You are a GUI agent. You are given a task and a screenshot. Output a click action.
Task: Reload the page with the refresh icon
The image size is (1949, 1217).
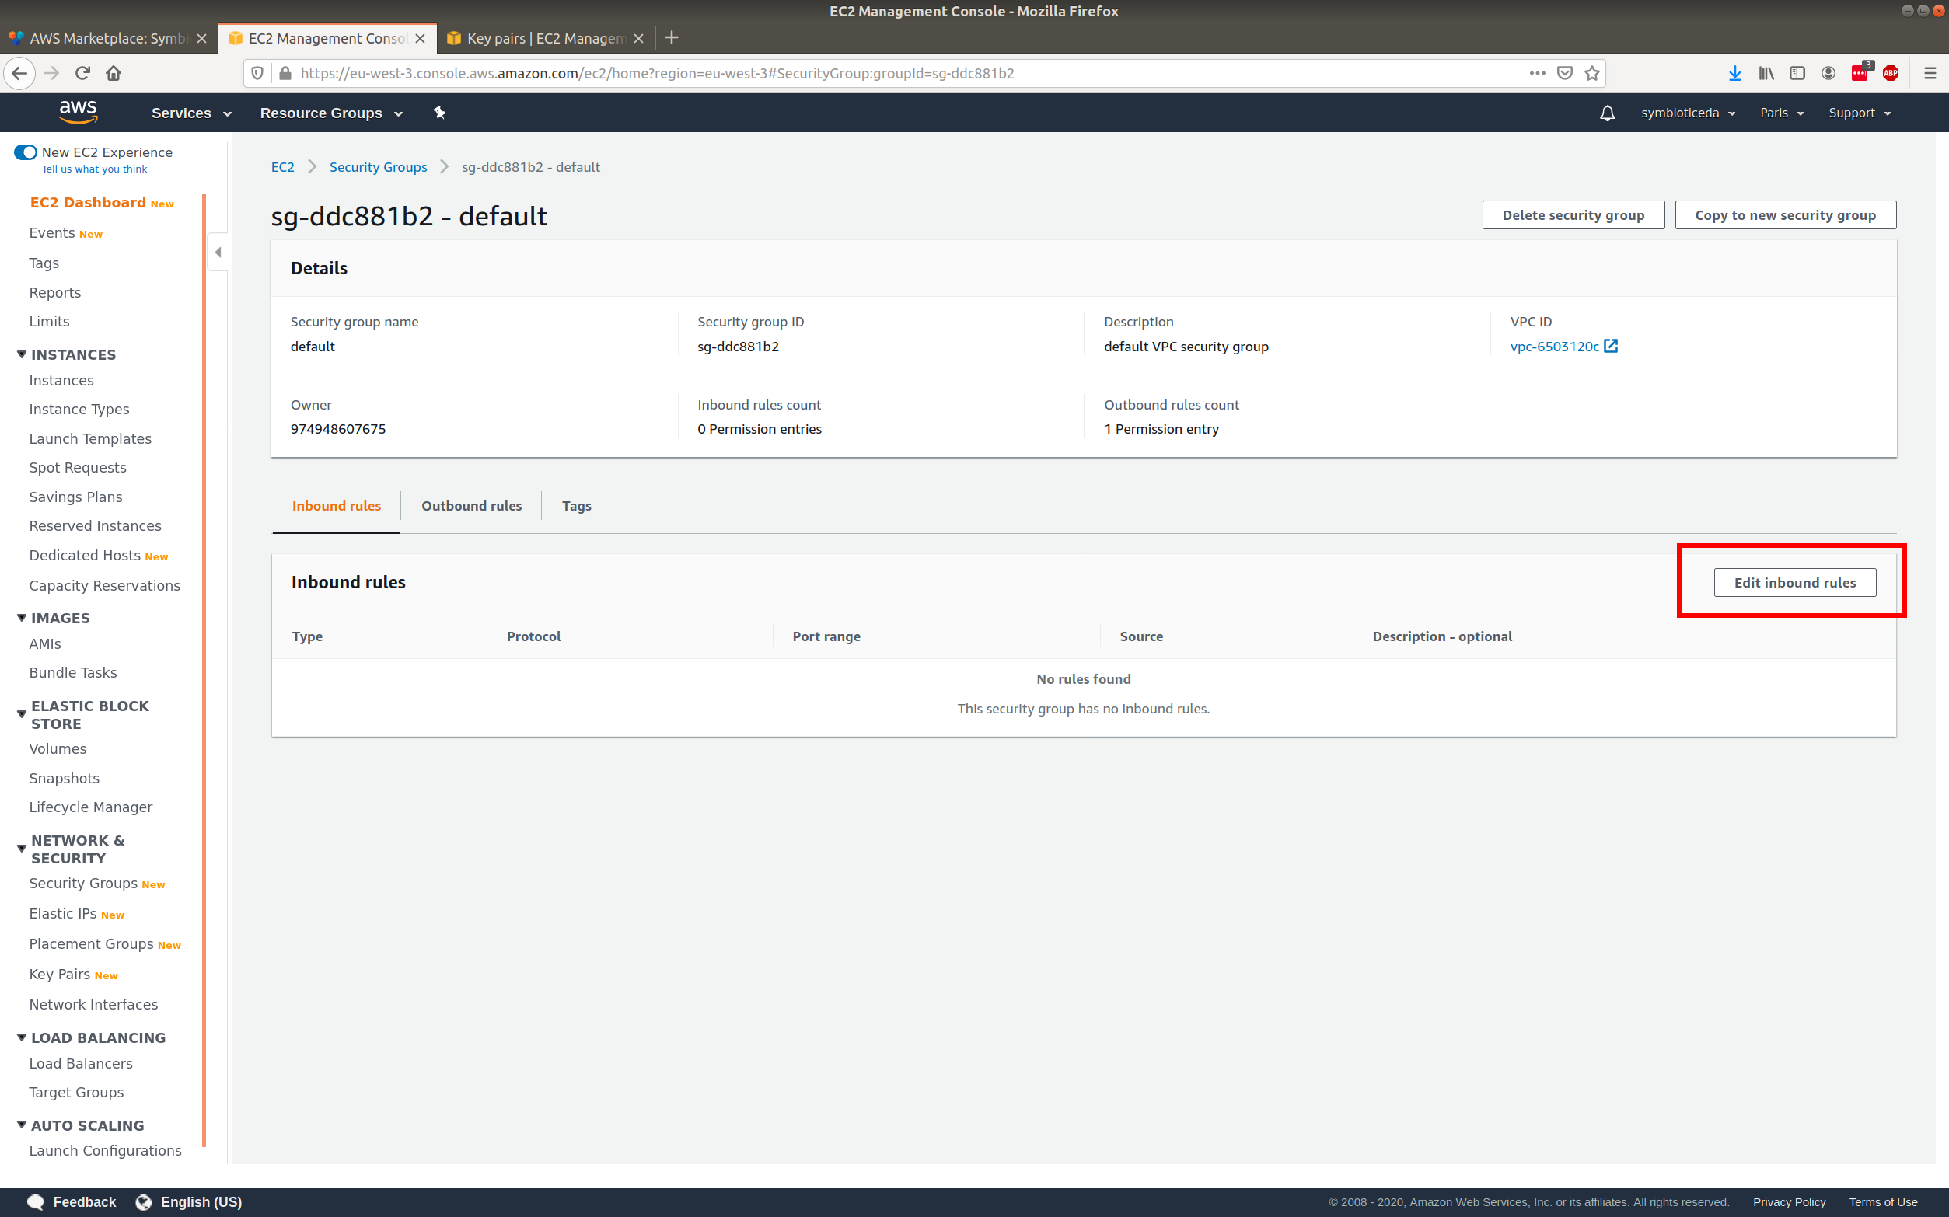tap(82, 73)
